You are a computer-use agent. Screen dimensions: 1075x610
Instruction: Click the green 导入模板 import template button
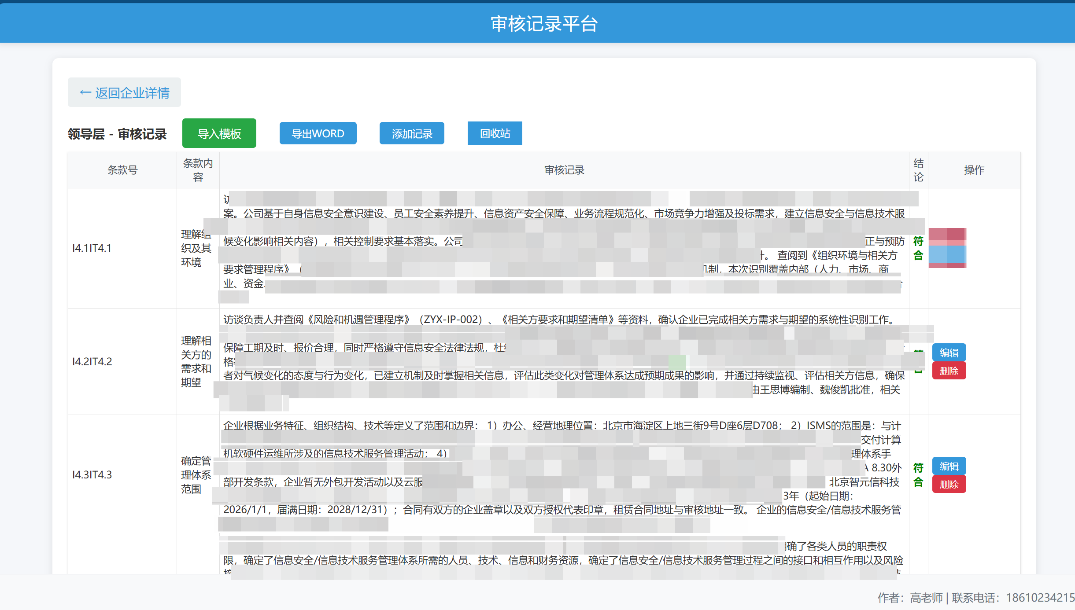click(219, 133)
